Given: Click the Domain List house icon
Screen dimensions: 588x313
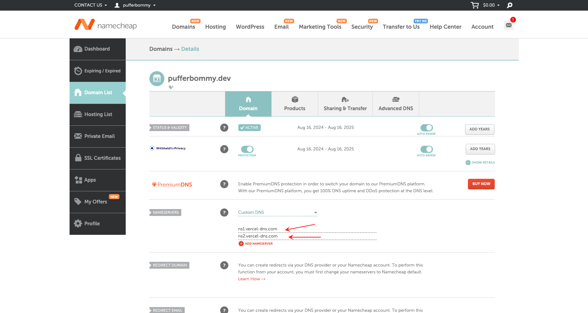Looking at the screenshot, I should tap(78, 92).
